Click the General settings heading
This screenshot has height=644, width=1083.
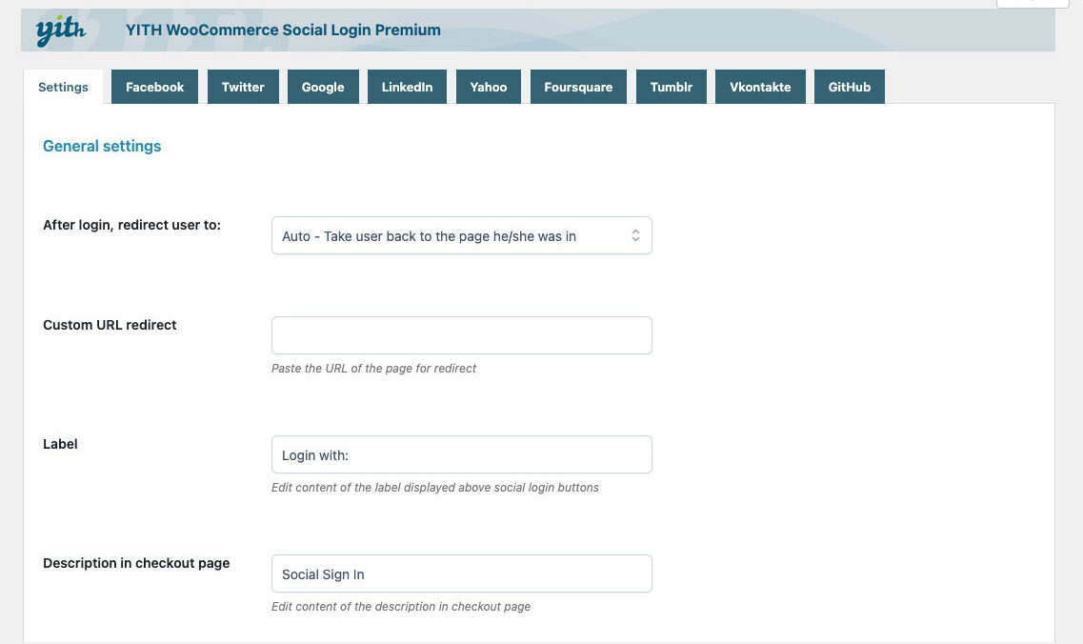click(102, 146)
